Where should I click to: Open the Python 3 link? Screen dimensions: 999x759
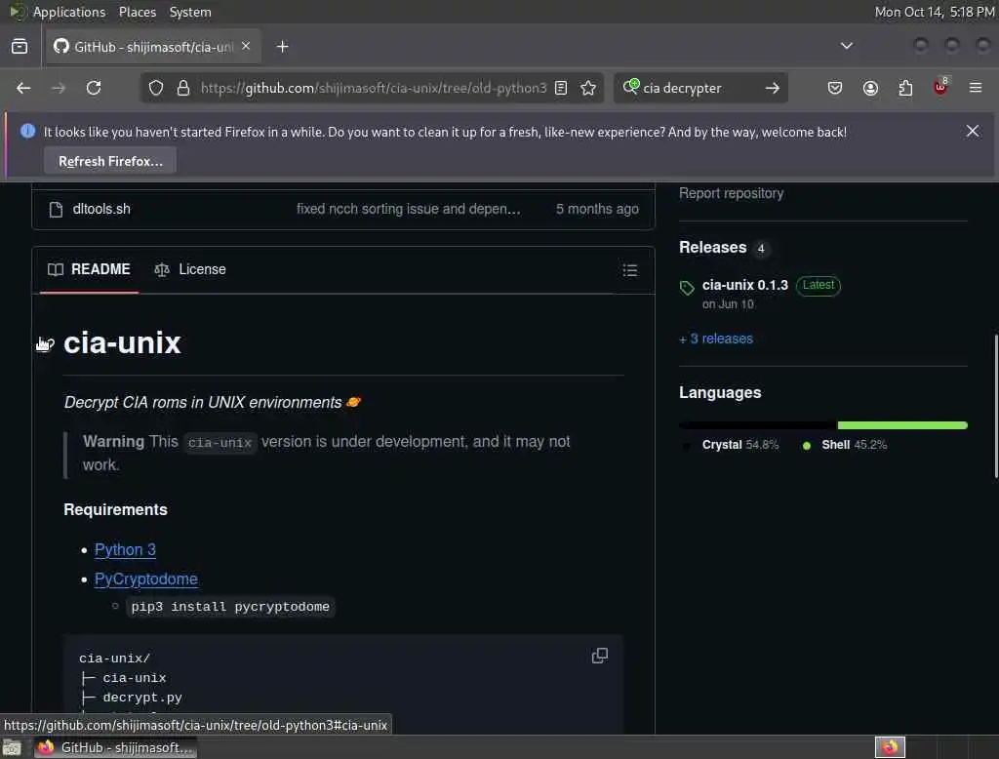tap(125, 549)
